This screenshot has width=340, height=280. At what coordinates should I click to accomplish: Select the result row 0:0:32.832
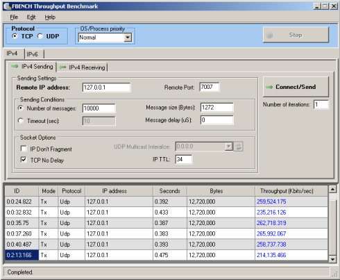coord(167,213)
